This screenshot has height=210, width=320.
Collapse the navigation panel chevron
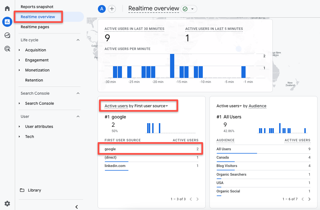[76, 207]
